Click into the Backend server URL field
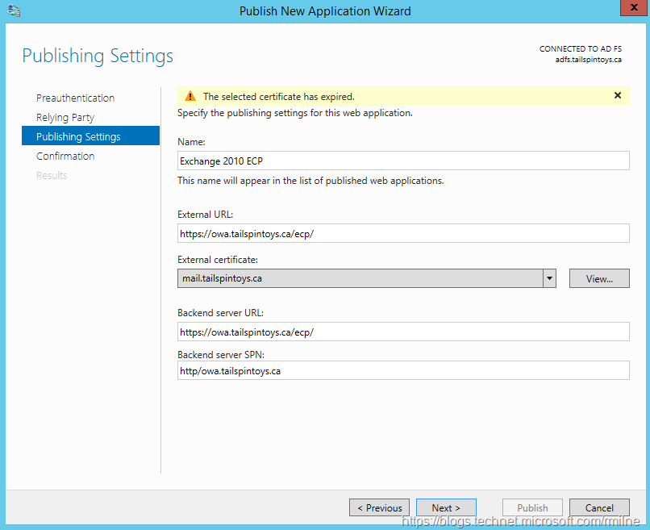 pos(403,332)
